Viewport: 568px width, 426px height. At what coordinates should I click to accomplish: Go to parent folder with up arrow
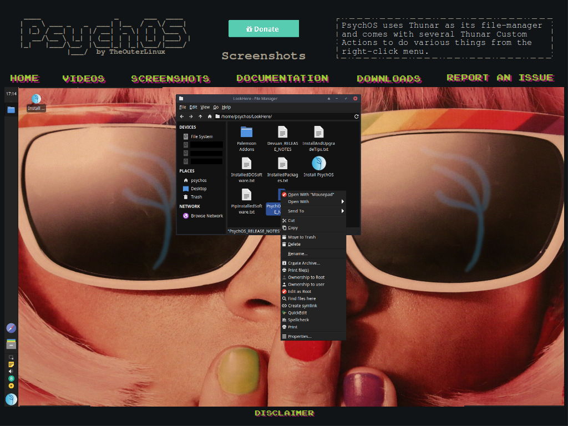(x=200, y=116)
